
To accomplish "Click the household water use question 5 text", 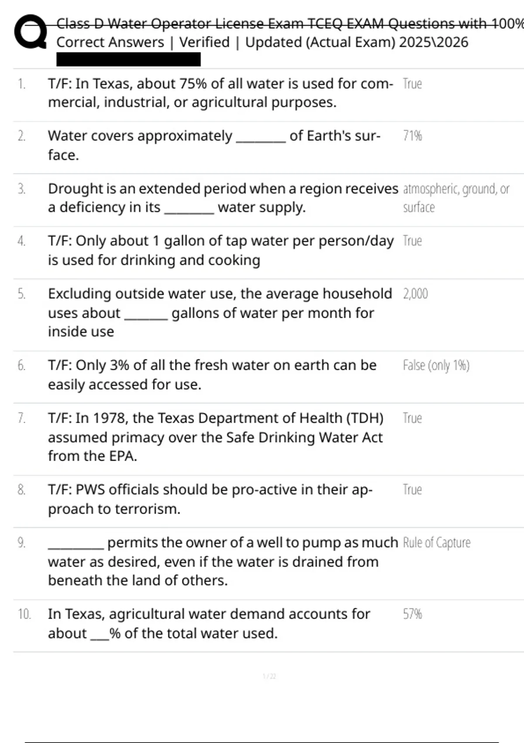I will point(220,312).
